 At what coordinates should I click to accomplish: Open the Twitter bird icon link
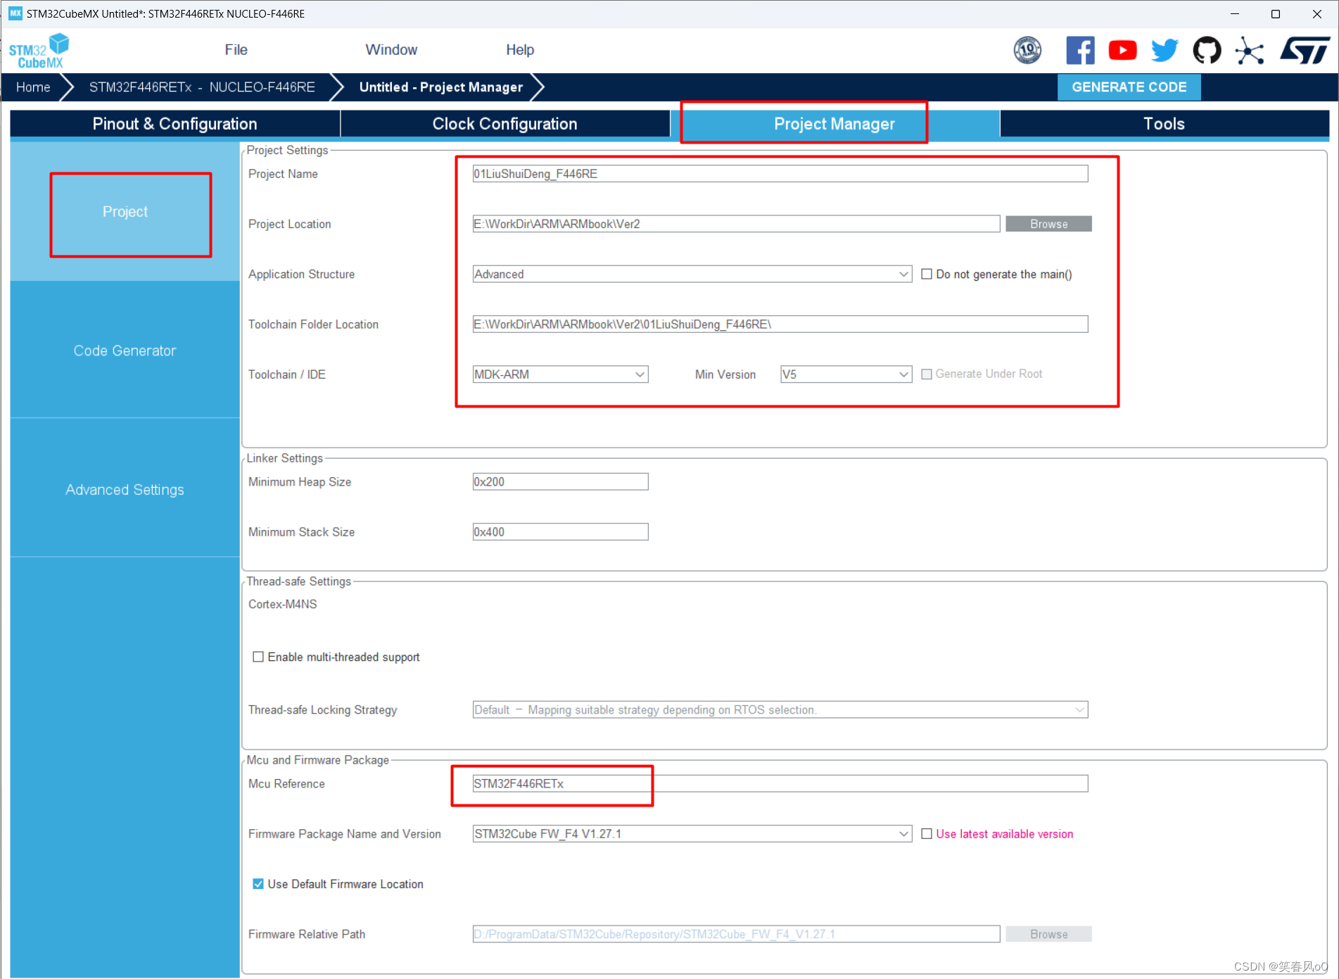[1165, 50]
